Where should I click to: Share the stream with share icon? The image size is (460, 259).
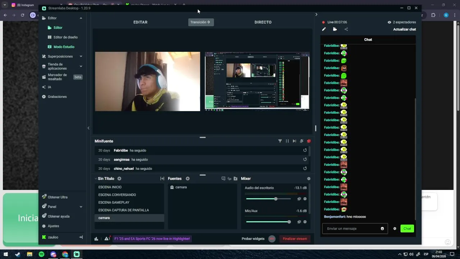pyautogui.click(x=346, y=29)
